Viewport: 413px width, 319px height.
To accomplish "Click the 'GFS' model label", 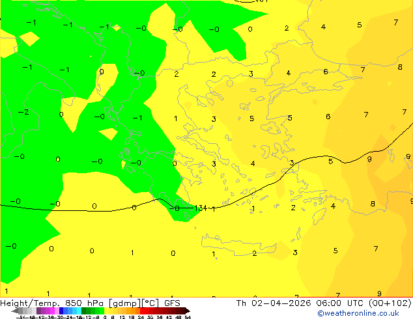I will tap(172, 303).
